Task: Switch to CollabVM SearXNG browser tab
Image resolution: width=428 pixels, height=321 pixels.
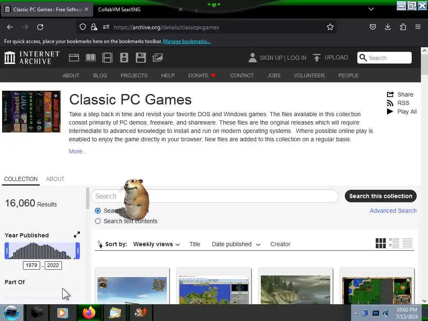Action: coord(119,9)
